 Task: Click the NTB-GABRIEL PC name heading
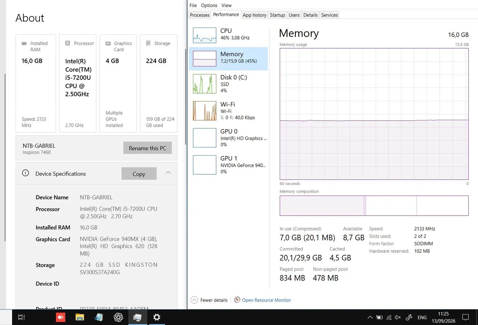point(39,146)
